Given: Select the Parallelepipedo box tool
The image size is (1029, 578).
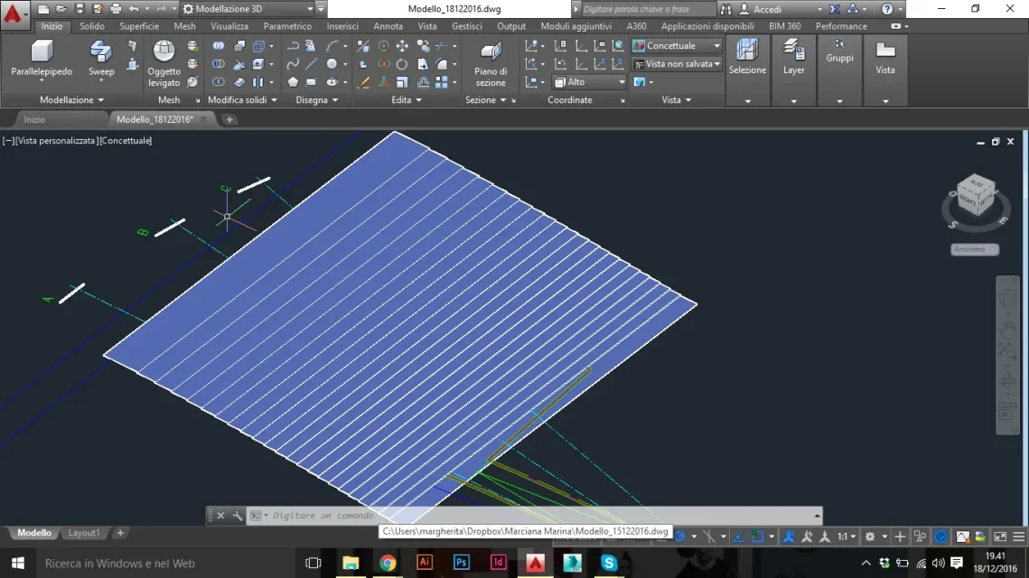Looking at the screenshot, I should click(x=42, y=59).
